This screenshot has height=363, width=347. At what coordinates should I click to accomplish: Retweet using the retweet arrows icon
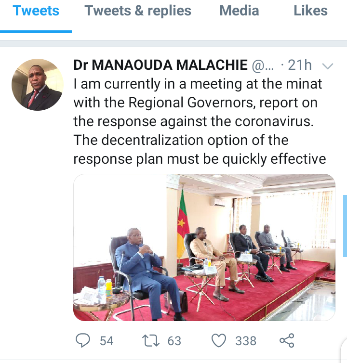[x=151, y=341]
